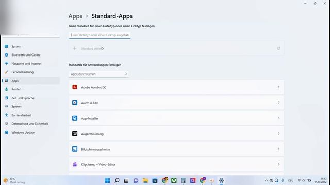The width and height of the screenshot is (330, 185).
Task: Focus the Apps durchsuchen search box
Action: pyautogui.click(x=98, y=74)
